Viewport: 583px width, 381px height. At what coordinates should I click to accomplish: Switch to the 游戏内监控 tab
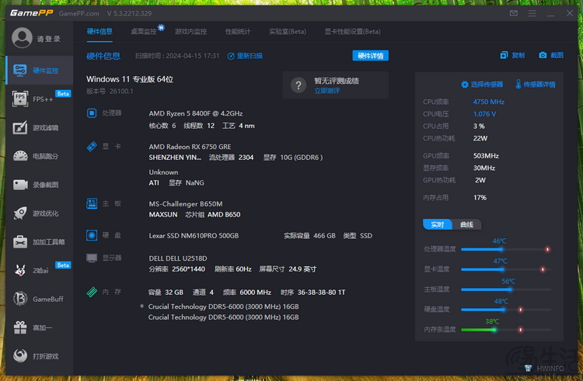(x=190, y=32)
